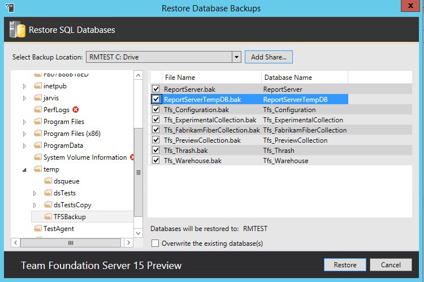
Task: Expand the jarvis tree node
Action: (x=24, y=99)
